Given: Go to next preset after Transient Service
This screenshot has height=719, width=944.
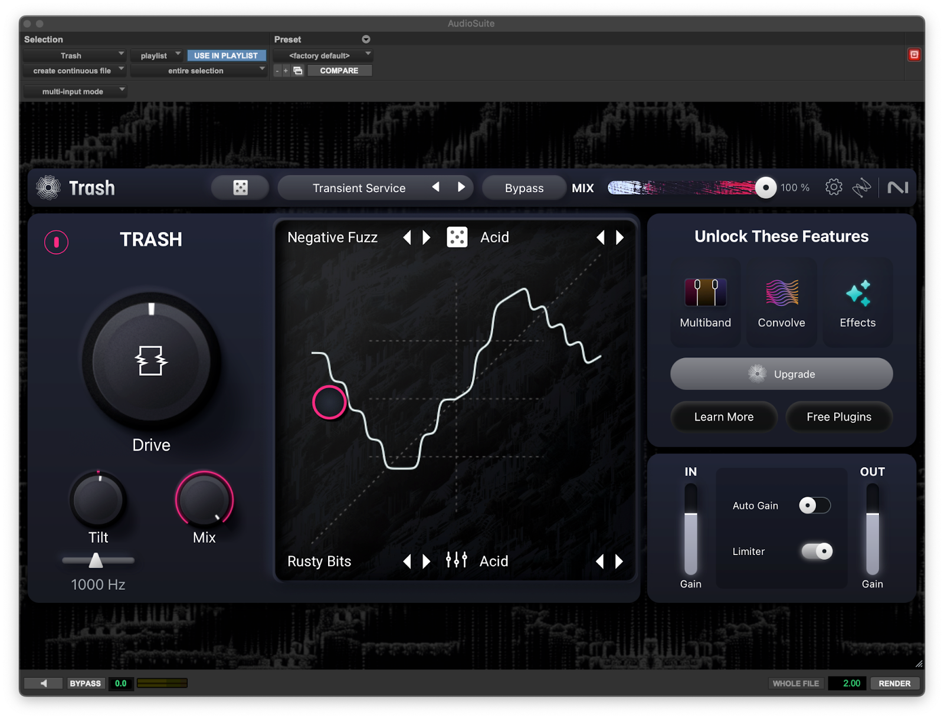Looking at the screenshot, I should (x=461, y=187).
